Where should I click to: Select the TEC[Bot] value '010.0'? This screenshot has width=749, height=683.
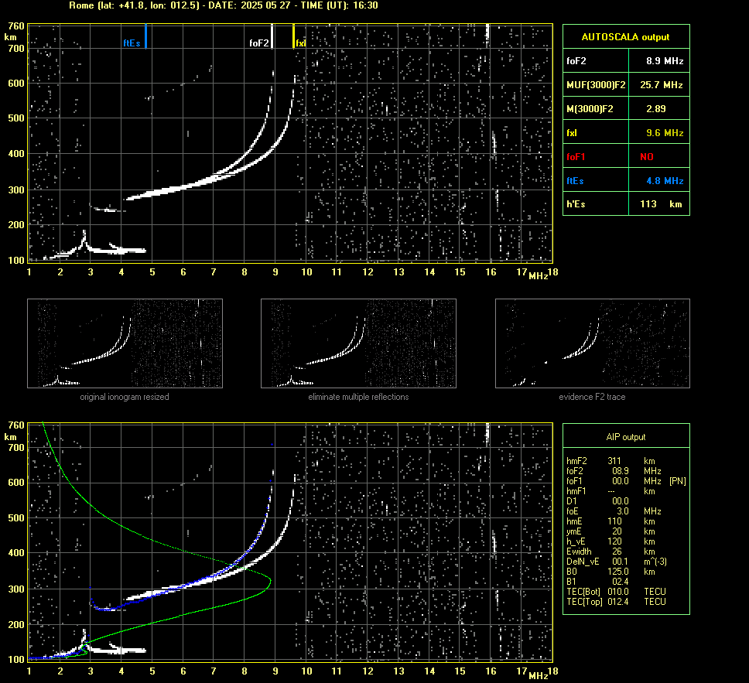point(617,591)
